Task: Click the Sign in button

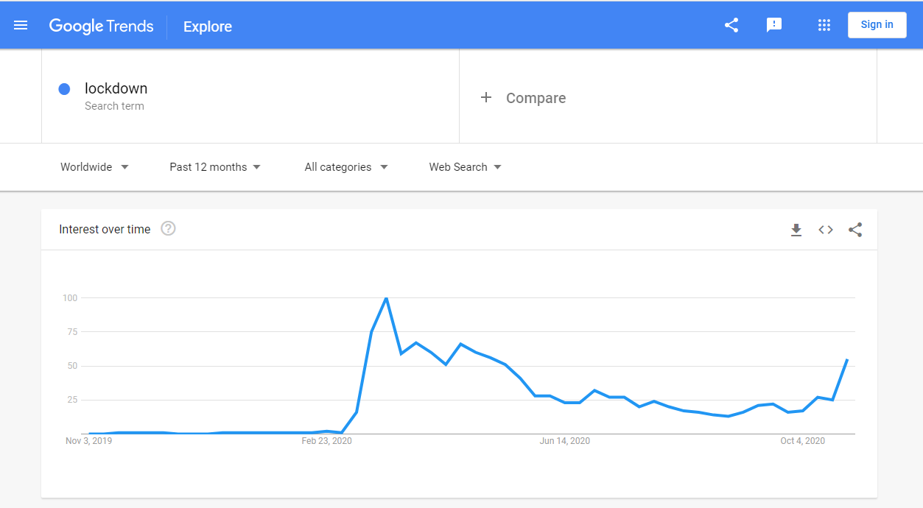Action: [x=877, y=25]
